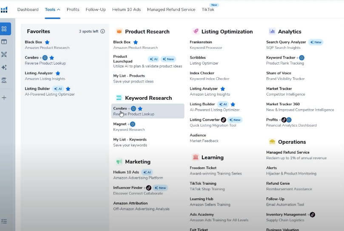The width and height of the screenshot is (344, 231).
Task: Open Frankenstein keyword processor
Action: coord(201,42)
